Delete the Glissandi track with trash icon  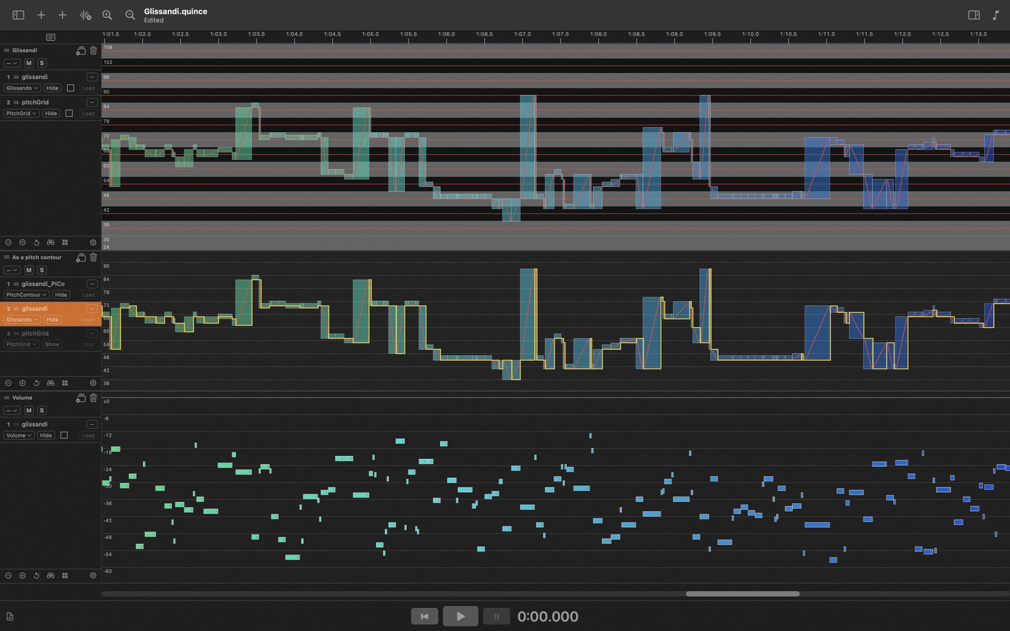[93, 50]
